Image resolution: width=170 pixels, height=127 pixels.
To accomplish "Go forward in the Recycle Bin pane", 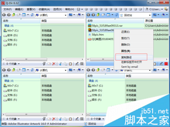I will coord(93,15).
